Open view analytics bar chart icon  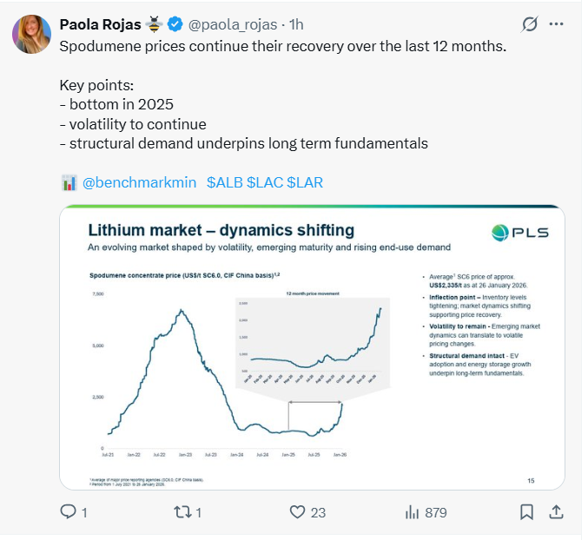(413, 512)
